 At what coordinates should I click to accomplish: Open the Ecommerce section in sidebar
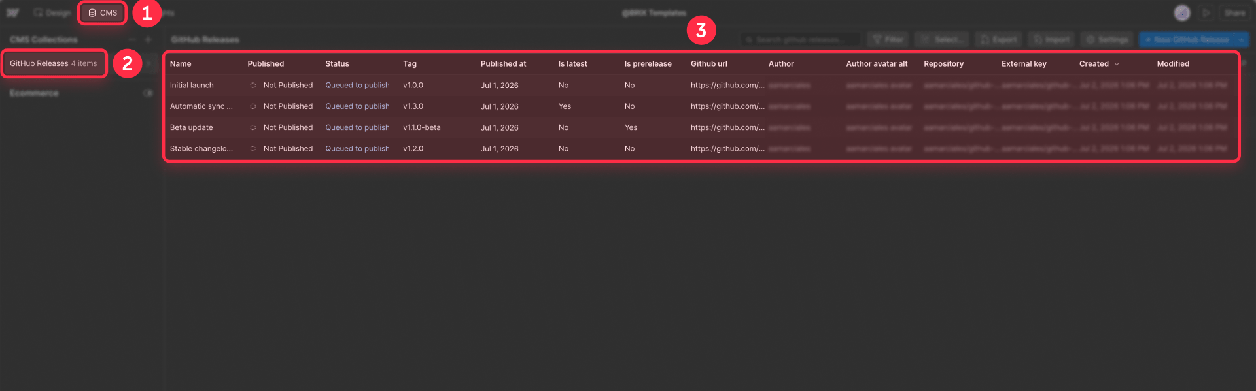click(34, 93)
